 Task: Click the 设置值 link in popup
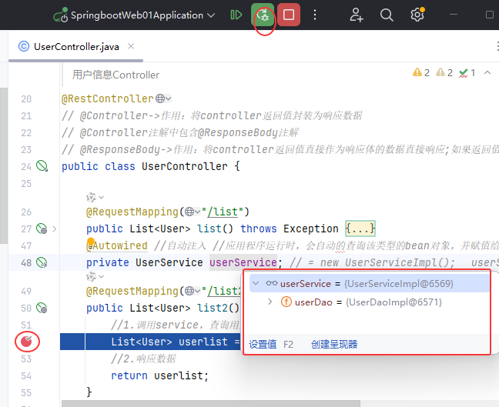(x=263, y=344)
